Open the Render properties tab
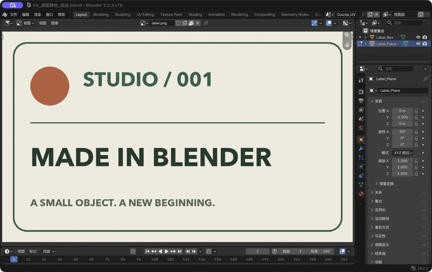The width and height of the screenshot is (432, 272). click(361, 92)
